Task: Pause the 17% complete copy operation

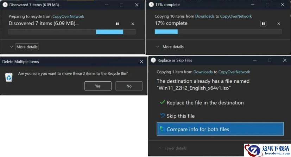Action: (263, 24)
